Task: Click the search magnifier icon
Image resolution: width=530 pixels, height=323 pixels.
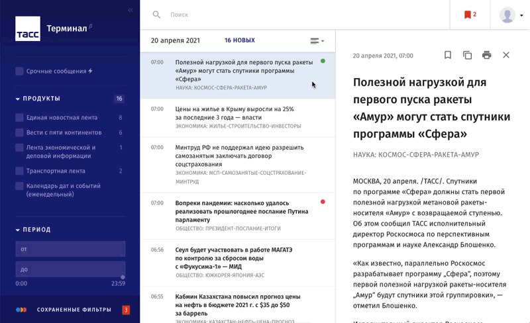Action: coord(156,15)
